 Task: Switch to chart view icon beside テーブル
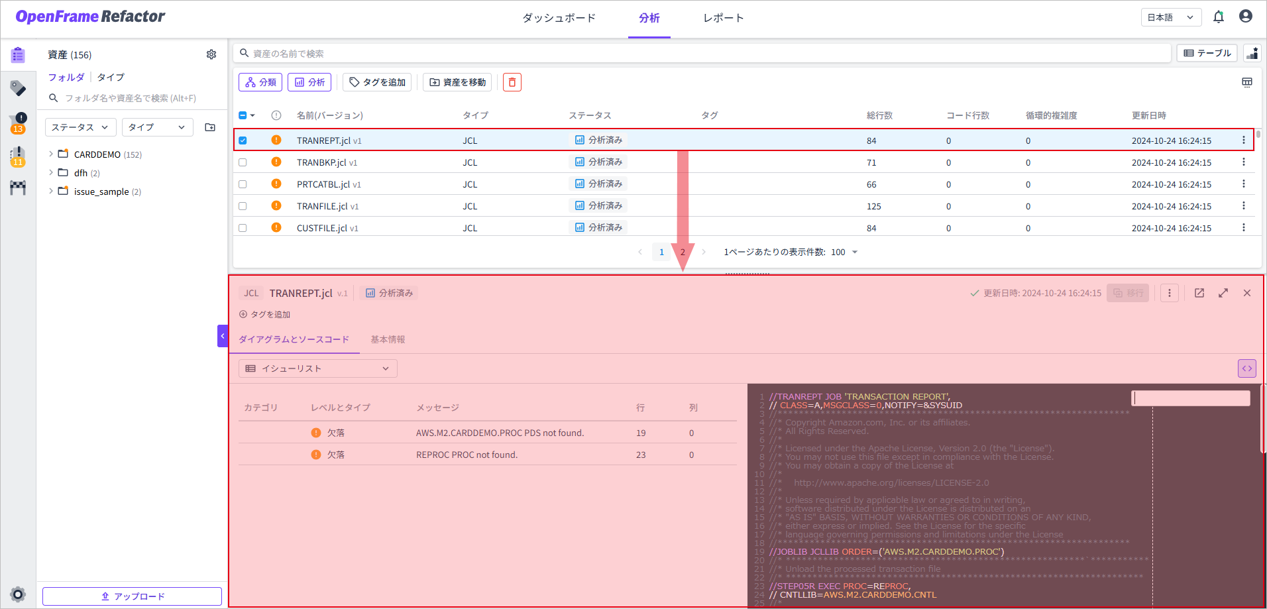click(x=1252, y=53)
